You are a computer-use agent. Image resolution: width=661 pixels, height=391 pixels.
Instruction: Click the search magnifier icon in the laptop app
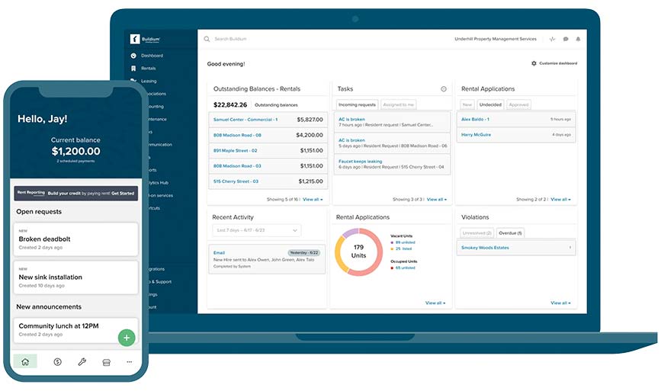tap(207, 39)
